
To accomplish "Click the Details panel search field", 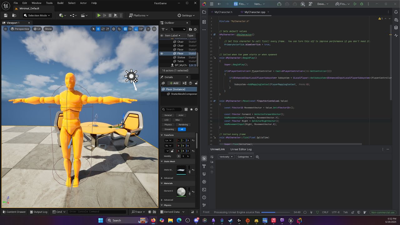I will tap(172, 109).
